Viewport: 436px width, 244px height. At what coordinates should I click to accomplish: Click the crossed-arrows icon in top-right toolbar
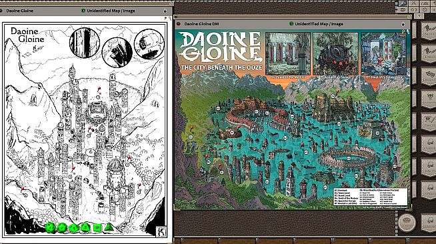pyautogui.click(x=414, y=3)
